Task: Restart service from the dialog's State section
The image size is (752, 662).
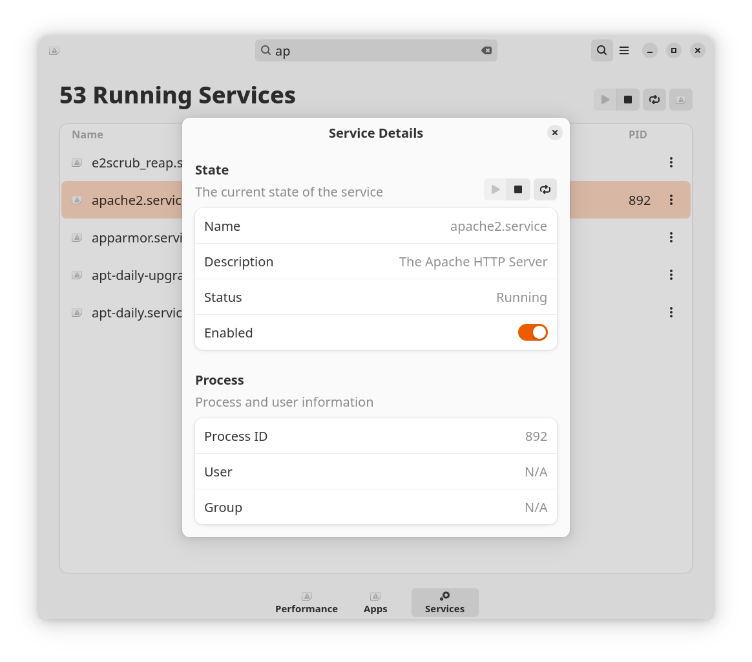Action: (x=545, y=189)
